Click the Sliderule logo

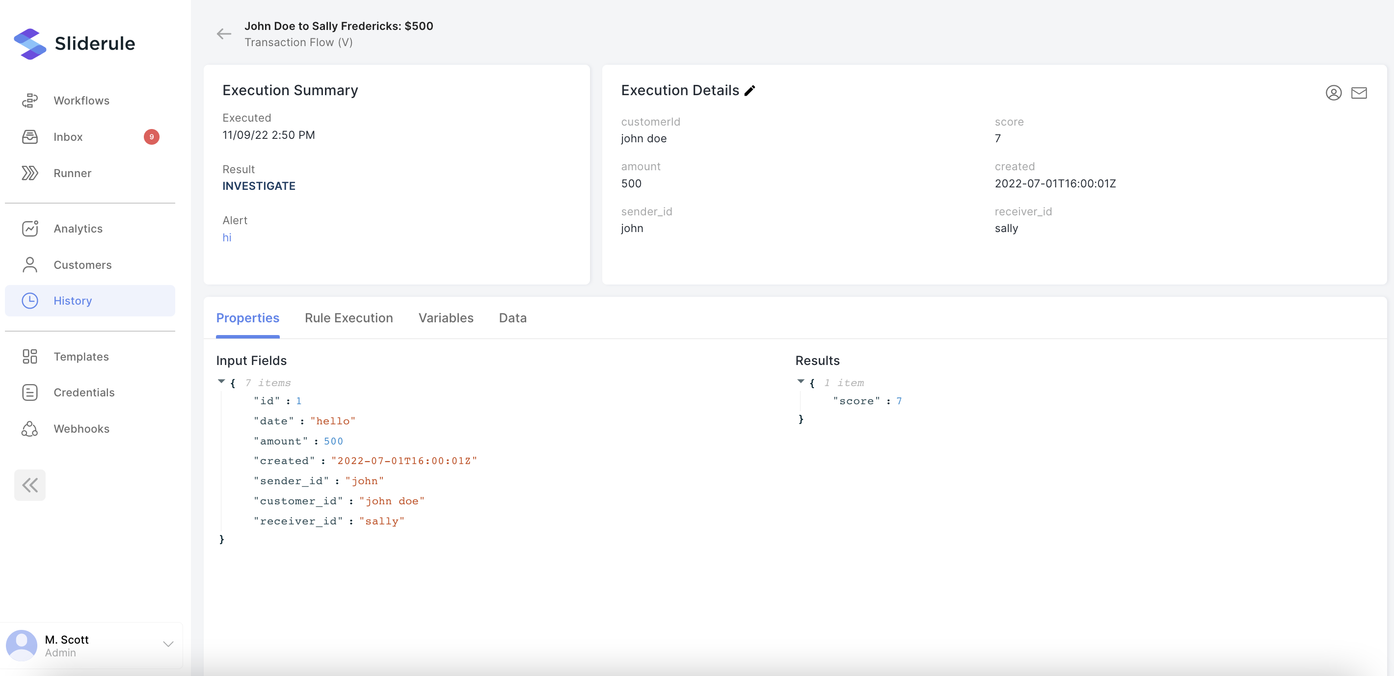tap(75, 43)
